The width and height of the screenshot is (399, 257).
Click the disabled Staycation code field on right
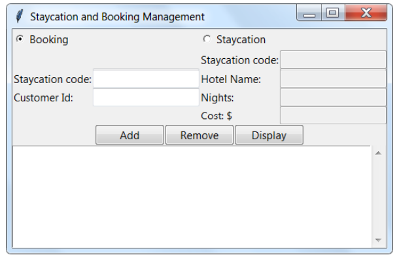tap(333, 60)
